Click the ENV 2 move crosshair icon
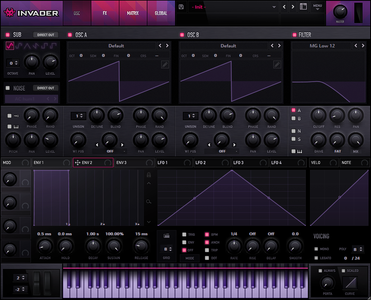 [x=77, y=162]
